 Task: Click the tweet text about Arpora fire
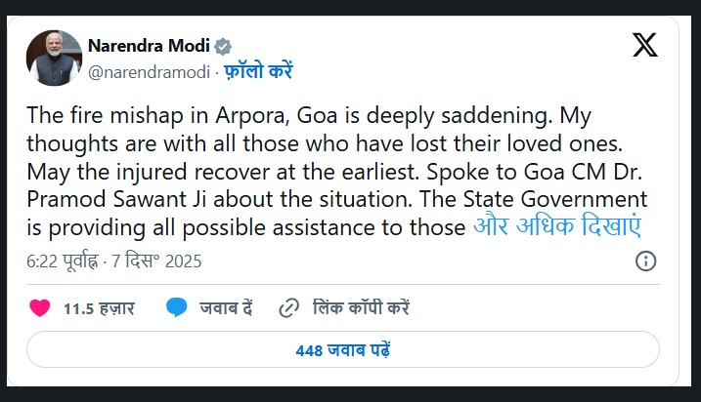tap(332, 116)
